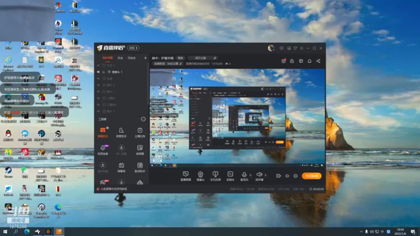Collapse the toolbox section
Image resolution: width=420 pixels, height=236 pixels.
pyautogui.click(x=143, y=119)
